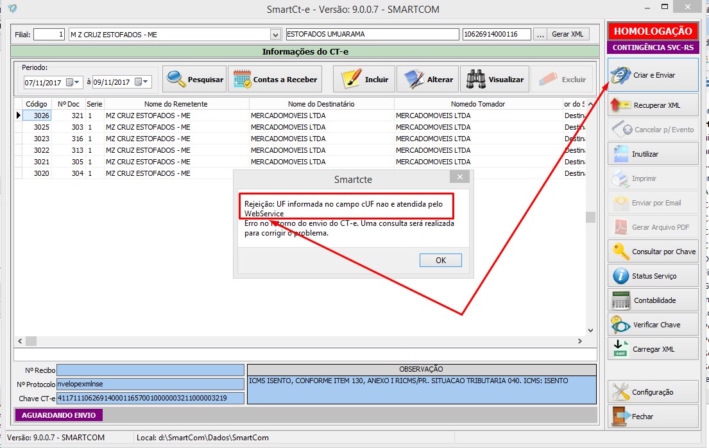
Task: Close the Smartcte rejection dialog
Action: point(459,177)
